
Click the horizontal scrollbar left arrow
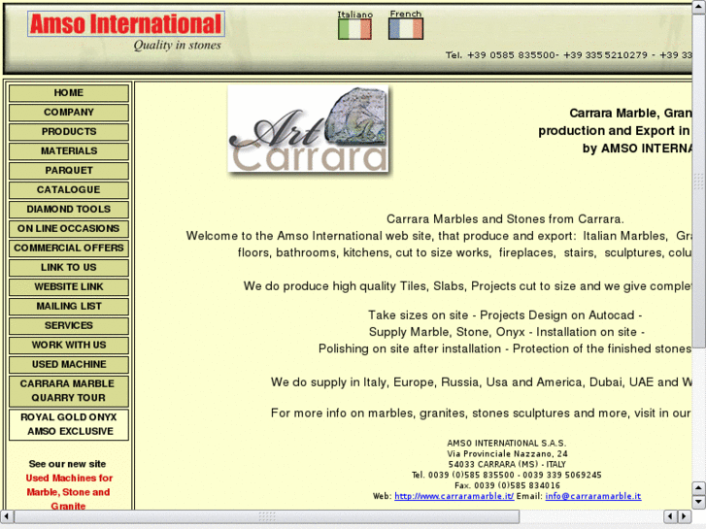pyautogui.click(x=7, y=516)
